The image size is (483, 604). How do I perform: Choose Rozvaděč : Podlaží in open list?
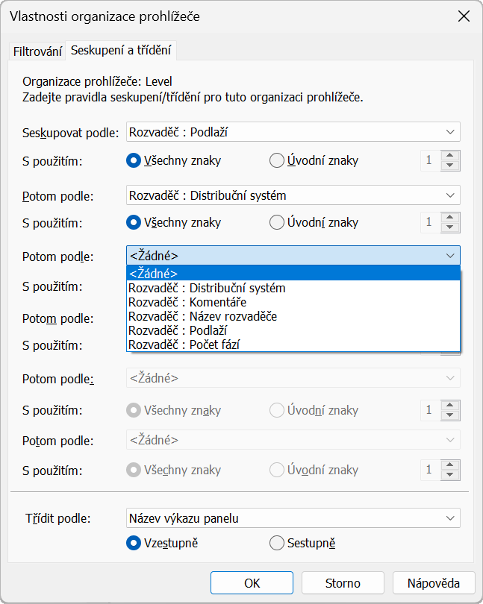[x=178, y=330]
